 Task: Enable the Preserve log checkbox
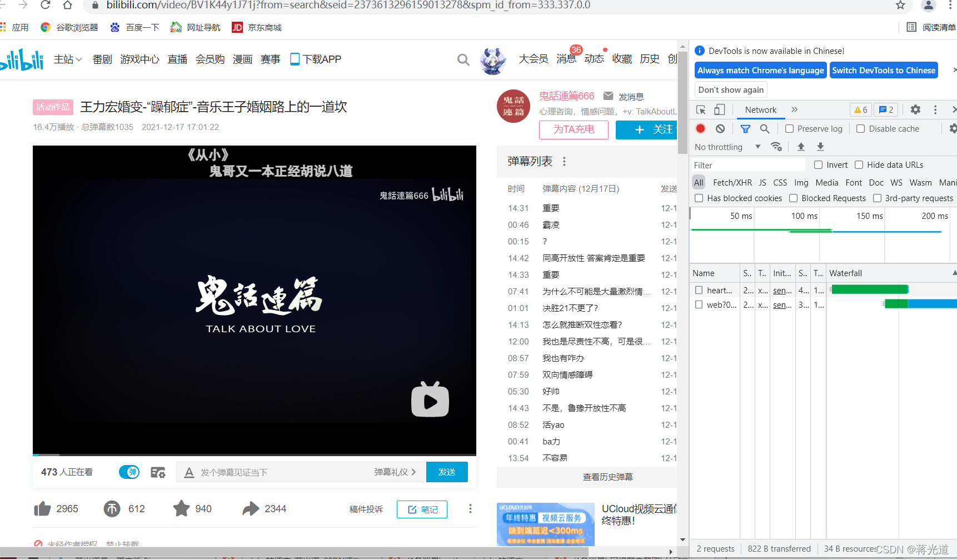(x=790, y=128)
